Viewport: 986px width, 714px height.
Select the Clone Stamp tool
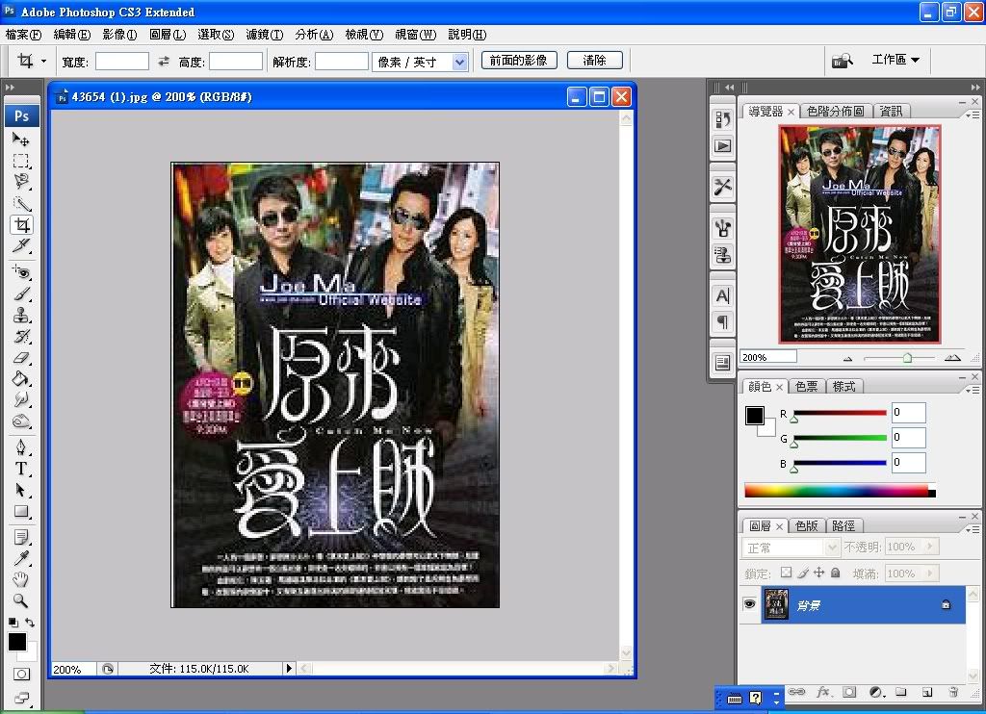coord(21,315)
